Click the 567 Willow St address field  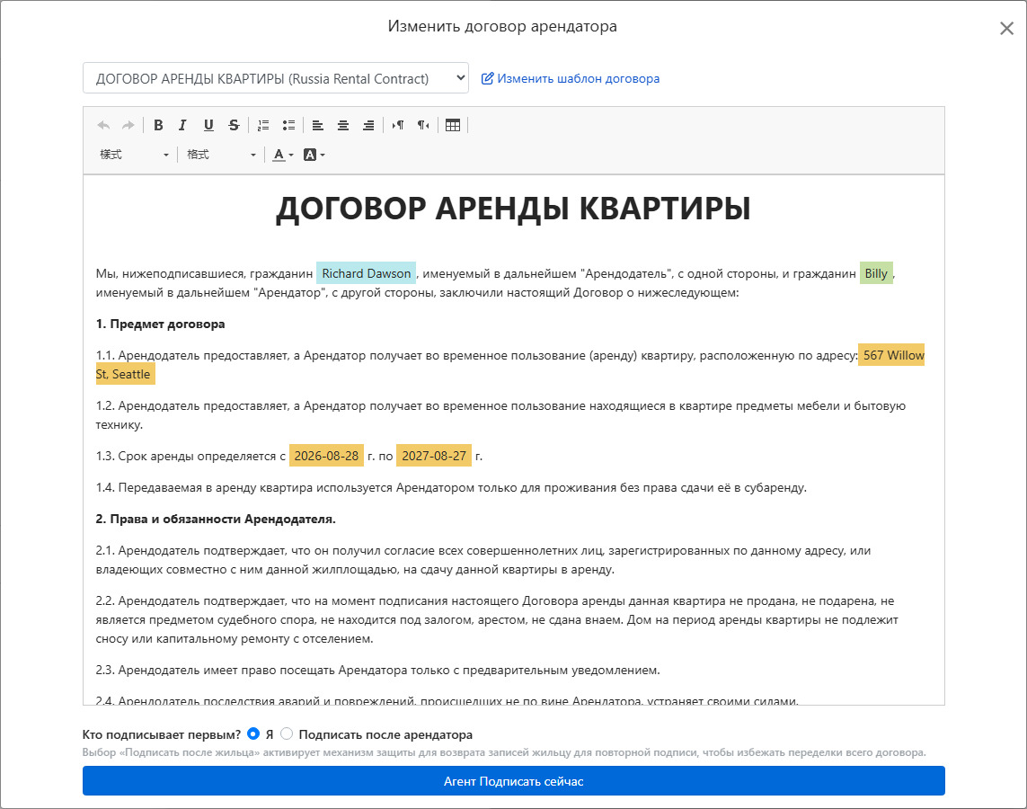890,355
